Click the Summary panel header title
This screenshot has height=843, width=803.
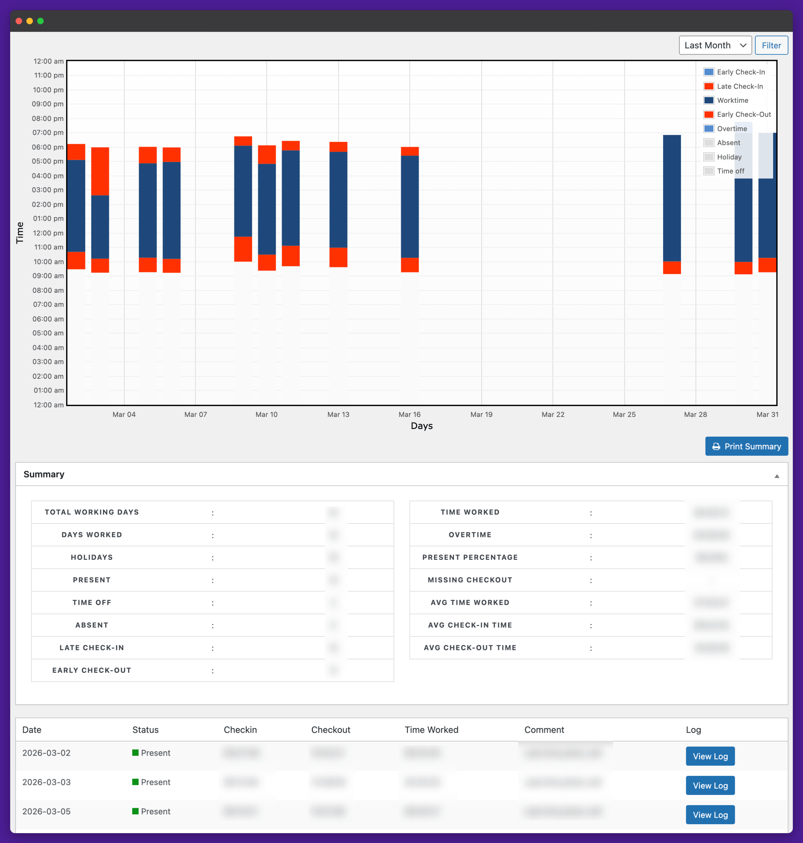(44, 474)
